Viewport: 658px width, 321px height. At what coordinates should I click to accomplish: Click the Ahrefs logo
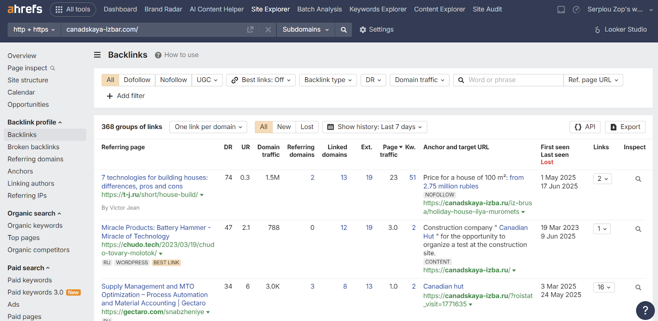click(25, 9)
